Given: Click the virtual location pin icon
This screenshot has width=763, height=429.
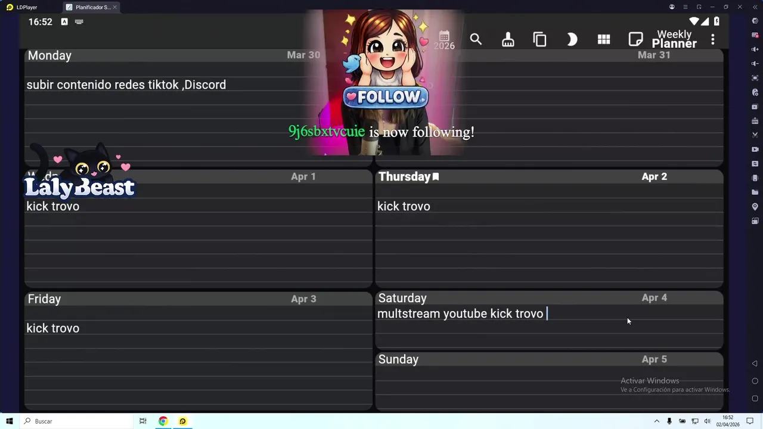Looking at the screenshot, I should tap(755, 207).
